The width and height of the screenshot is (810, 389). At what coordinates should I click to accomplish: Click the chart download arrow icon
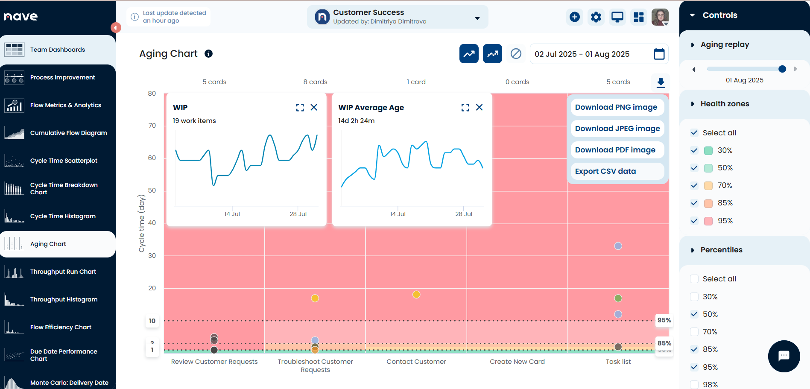point(660,82)
